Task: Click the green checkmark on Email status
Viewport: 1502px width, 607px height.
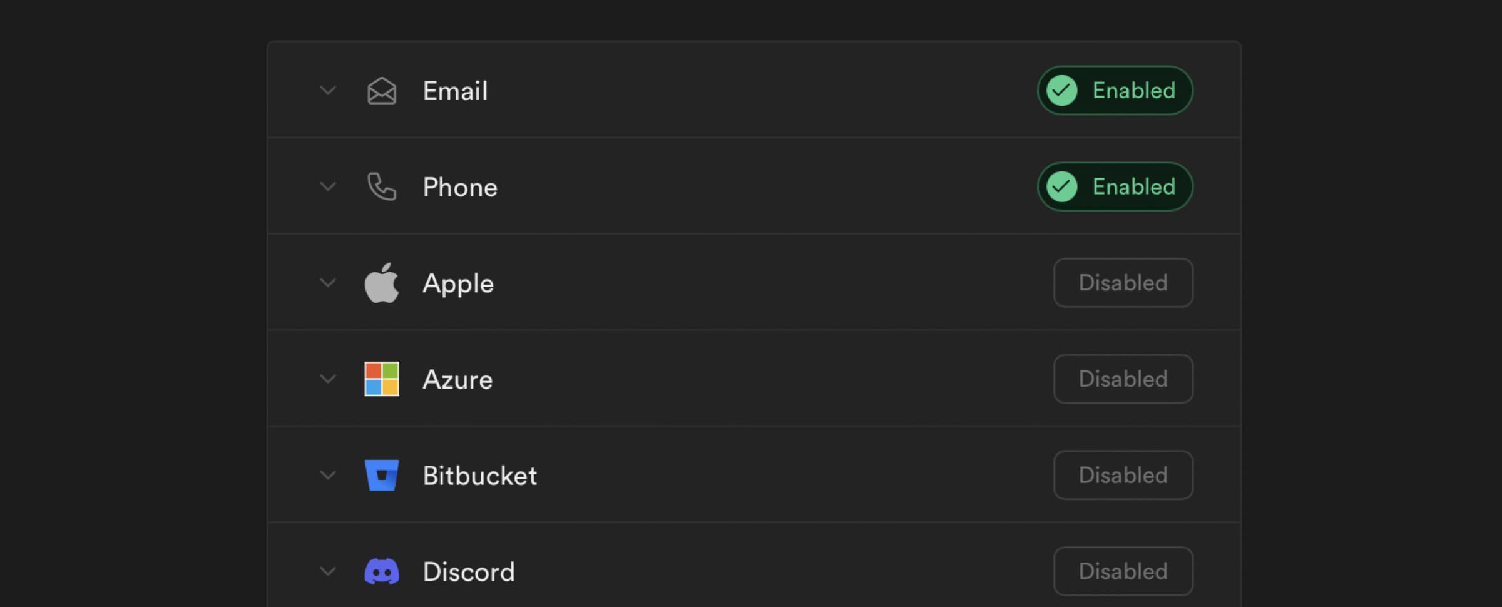Action: click(1062, 91)
